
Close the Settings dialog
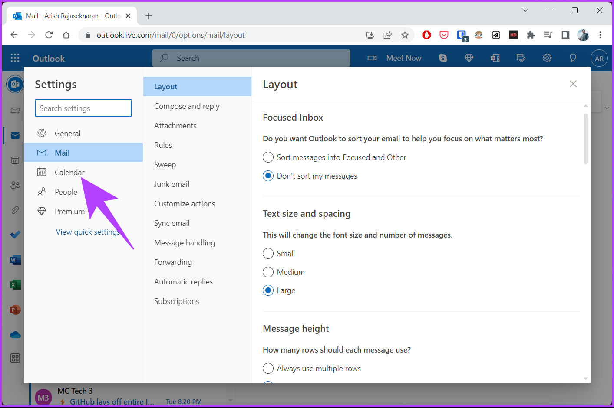tap(573, 84)
